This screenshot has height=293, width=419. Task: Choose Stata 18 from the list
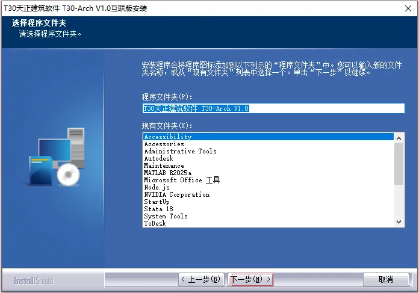pos(268,209)
